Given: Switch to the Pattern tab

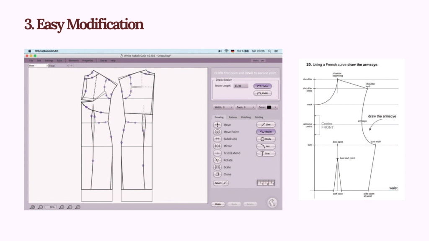Looking at the screenshot, I should [233, 117].
